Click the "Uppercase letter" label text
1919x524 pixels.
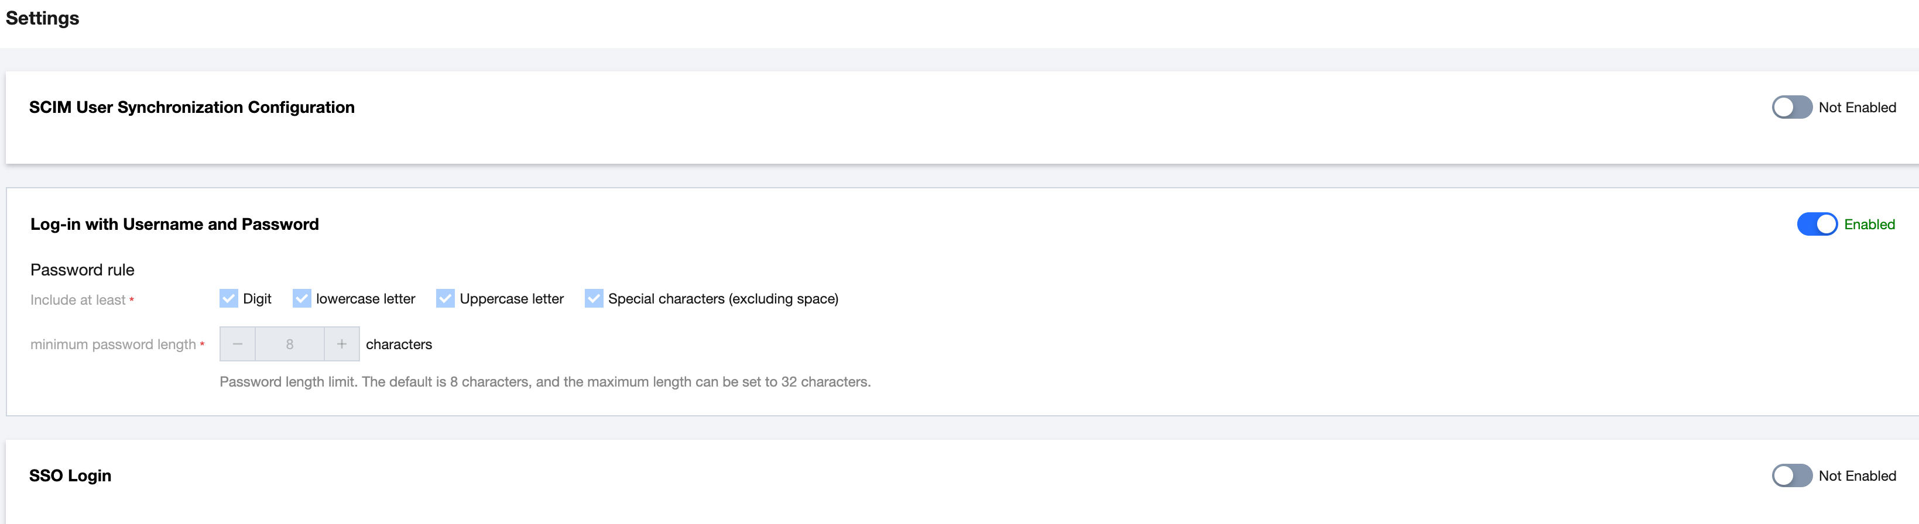click(511, 298)
